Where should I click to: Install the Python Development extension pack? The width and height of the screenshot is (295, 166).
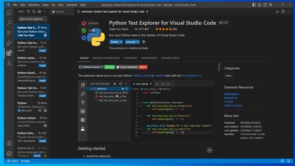click(x=42, y=81)
